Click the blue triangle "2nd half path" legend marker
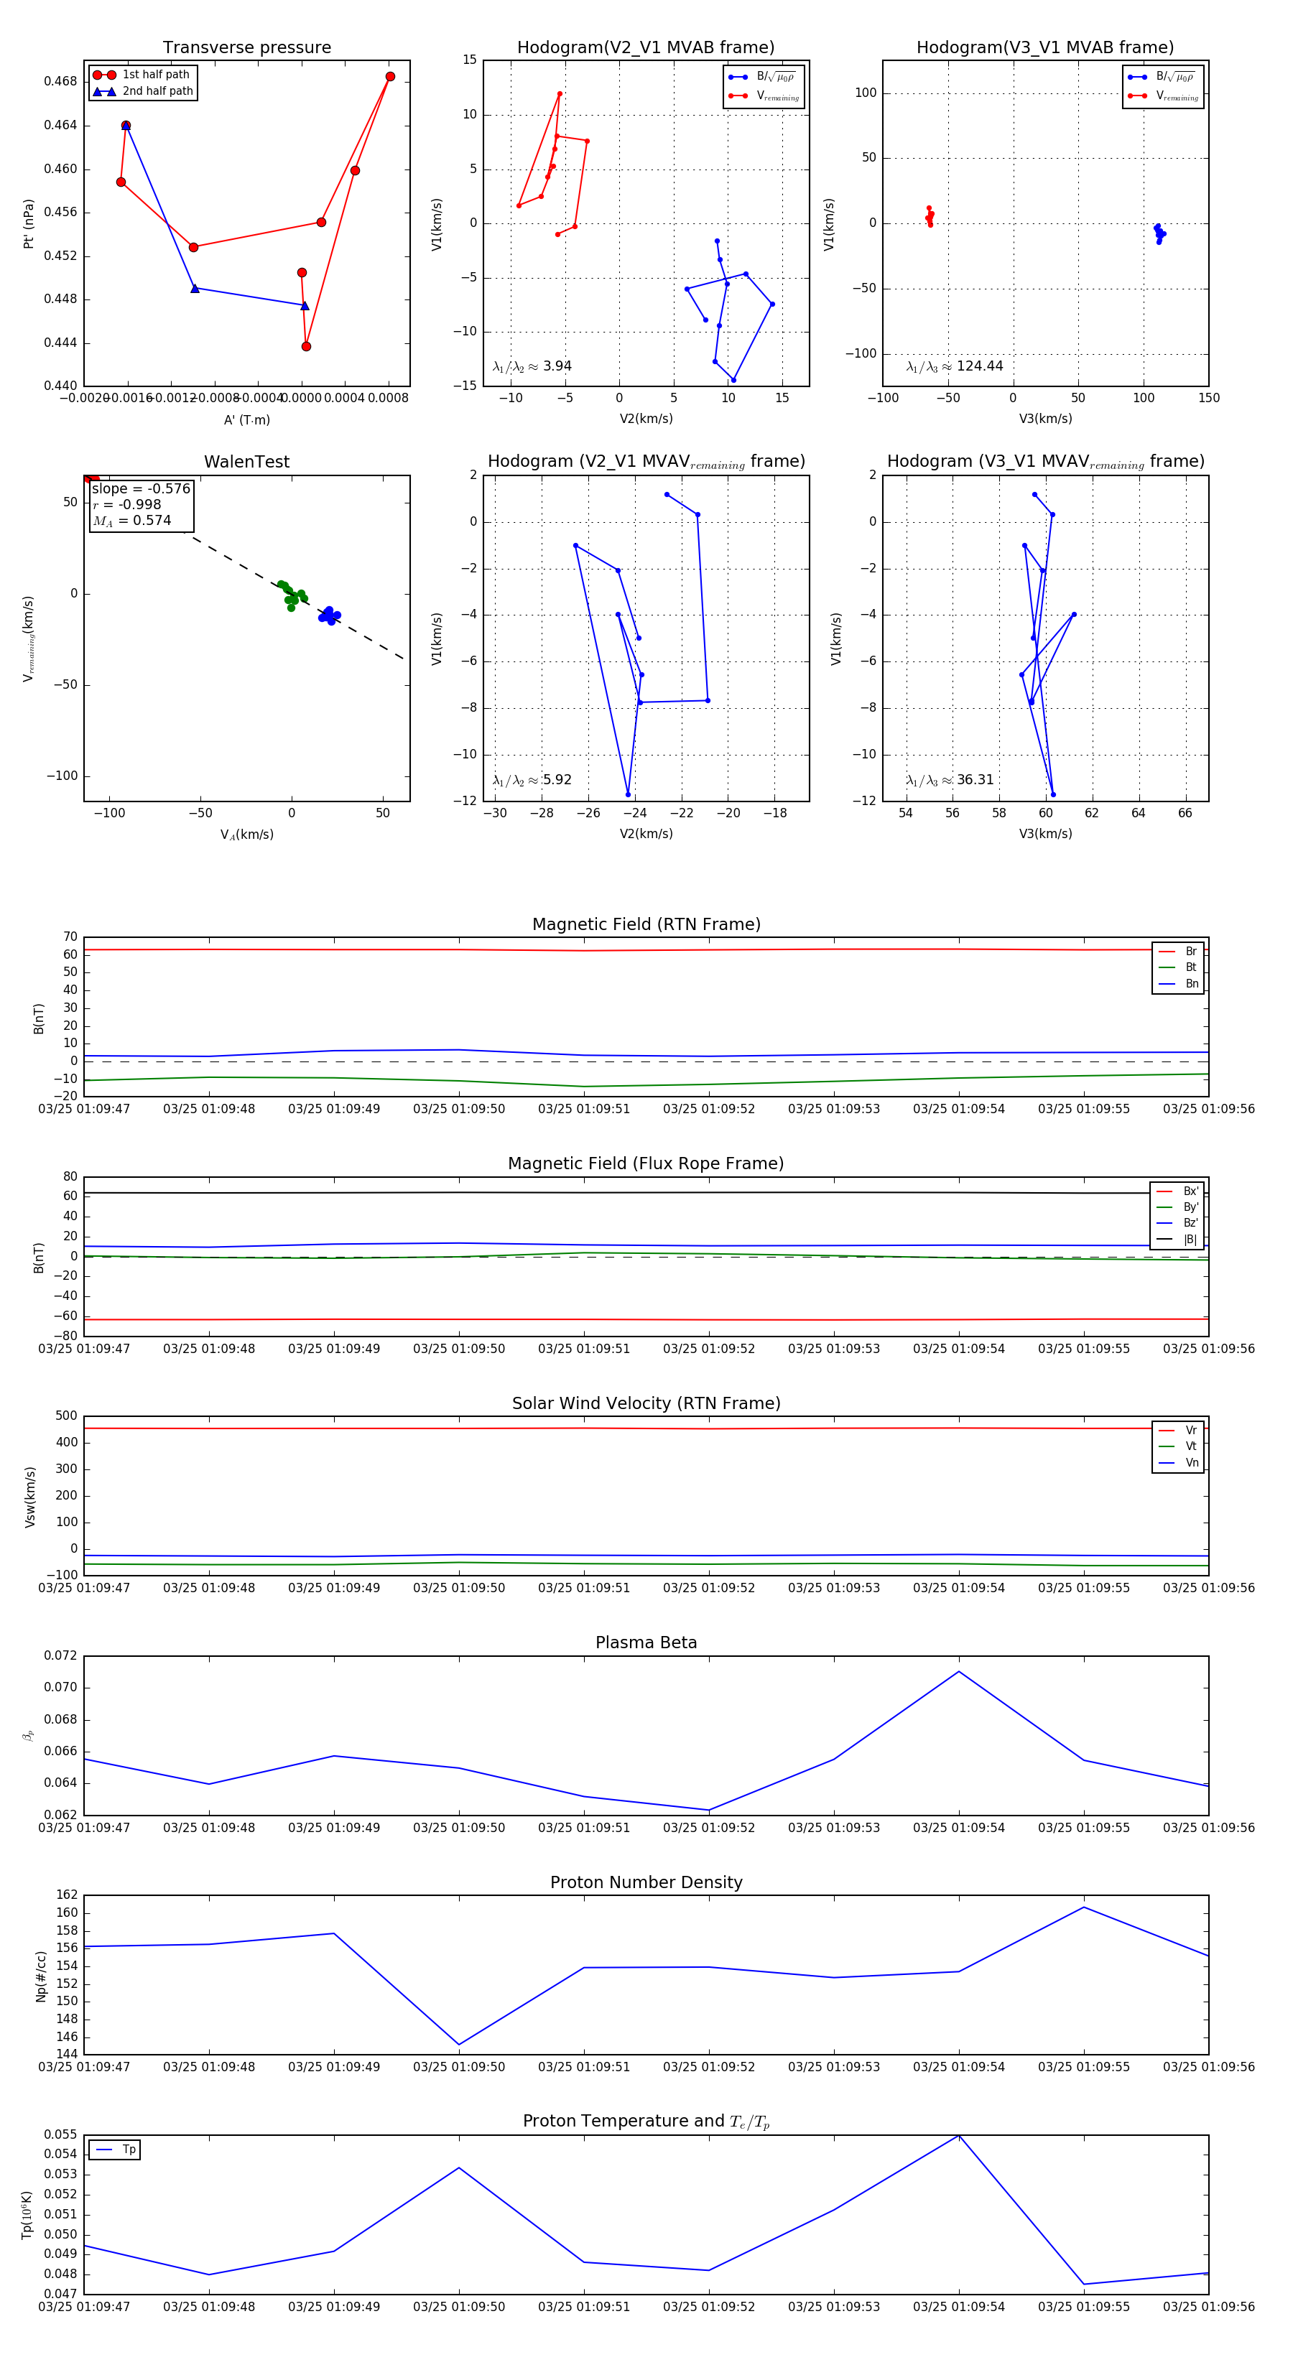Screen dimensions: 1293x2370 pyautogui.click(x=104, y=91)
